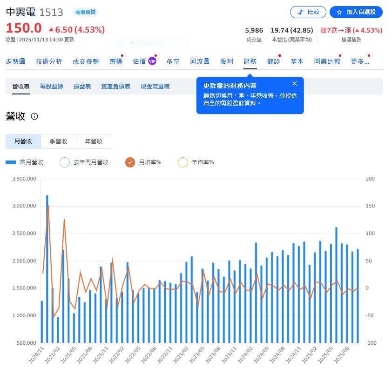Close the 更詳盡的財務內容 tooltip
Viewport: 392px width, 368px height.
pos(295,83)
